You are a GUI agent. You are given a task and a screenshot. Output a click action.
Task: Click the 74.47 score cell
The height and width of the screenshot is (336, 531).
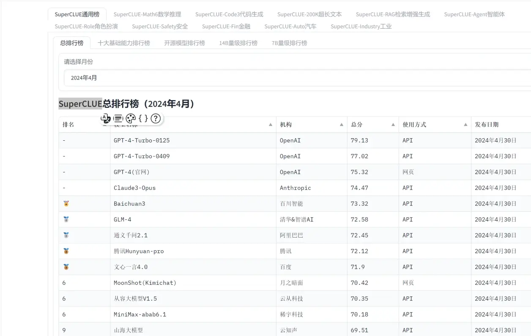tap(373, 188)
